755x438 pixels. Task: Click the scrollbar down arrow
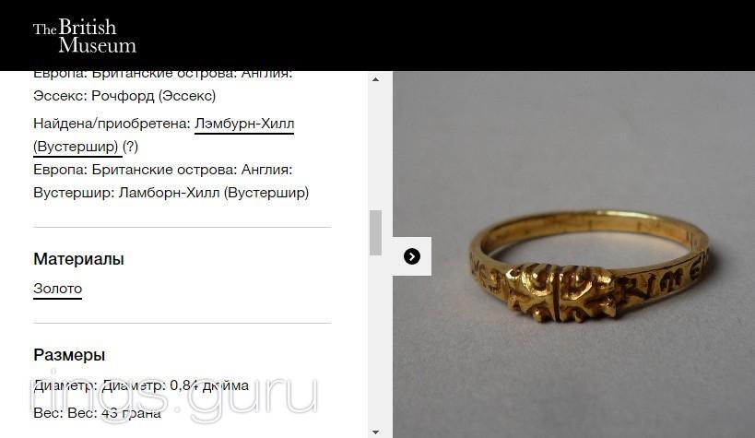(x=375, y=432)
